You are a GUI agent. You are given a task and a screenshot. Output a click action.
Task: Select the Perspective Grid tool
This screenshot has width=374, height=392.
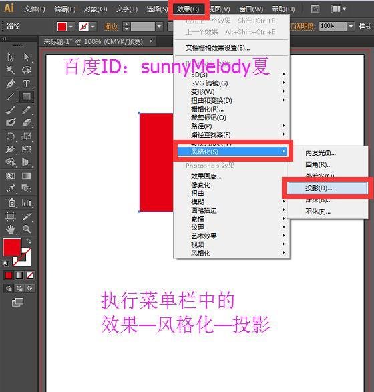[x=26, y=162]
